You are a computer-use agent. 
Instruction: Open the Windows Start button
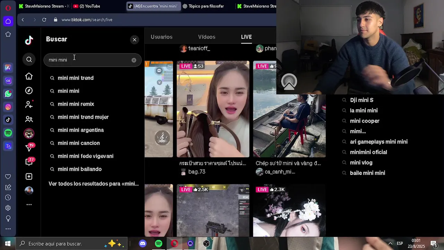[x=8, y=244]
